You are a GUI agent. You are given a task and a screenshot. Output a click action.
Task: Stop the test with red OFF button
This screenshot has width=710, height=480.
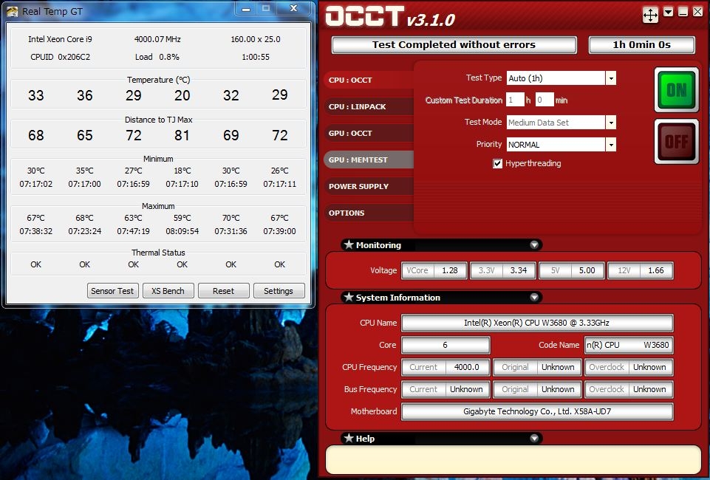point(677,142)
